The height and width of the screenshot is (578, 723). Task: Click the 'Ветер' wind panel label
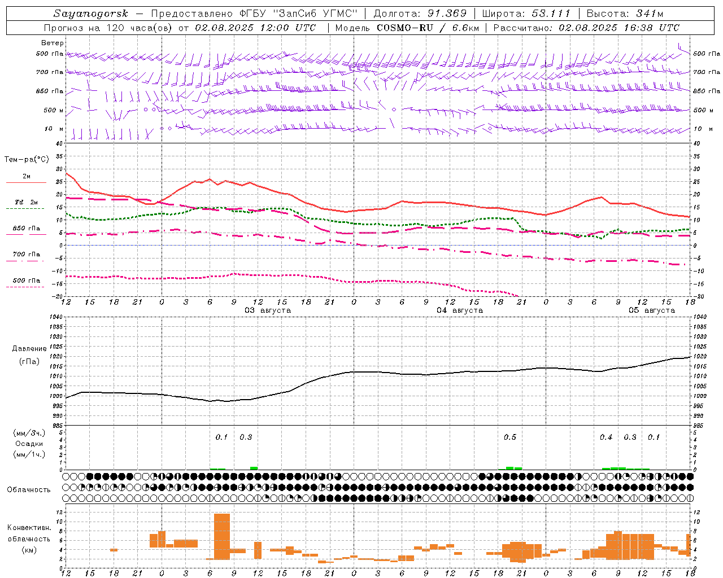click(53, 43)
